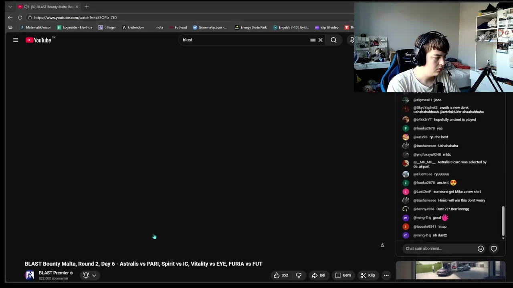Screen dimensions: 513x288
Task: Close the BLAST Bounty Malta tab
Action: (x=77, y=7)
